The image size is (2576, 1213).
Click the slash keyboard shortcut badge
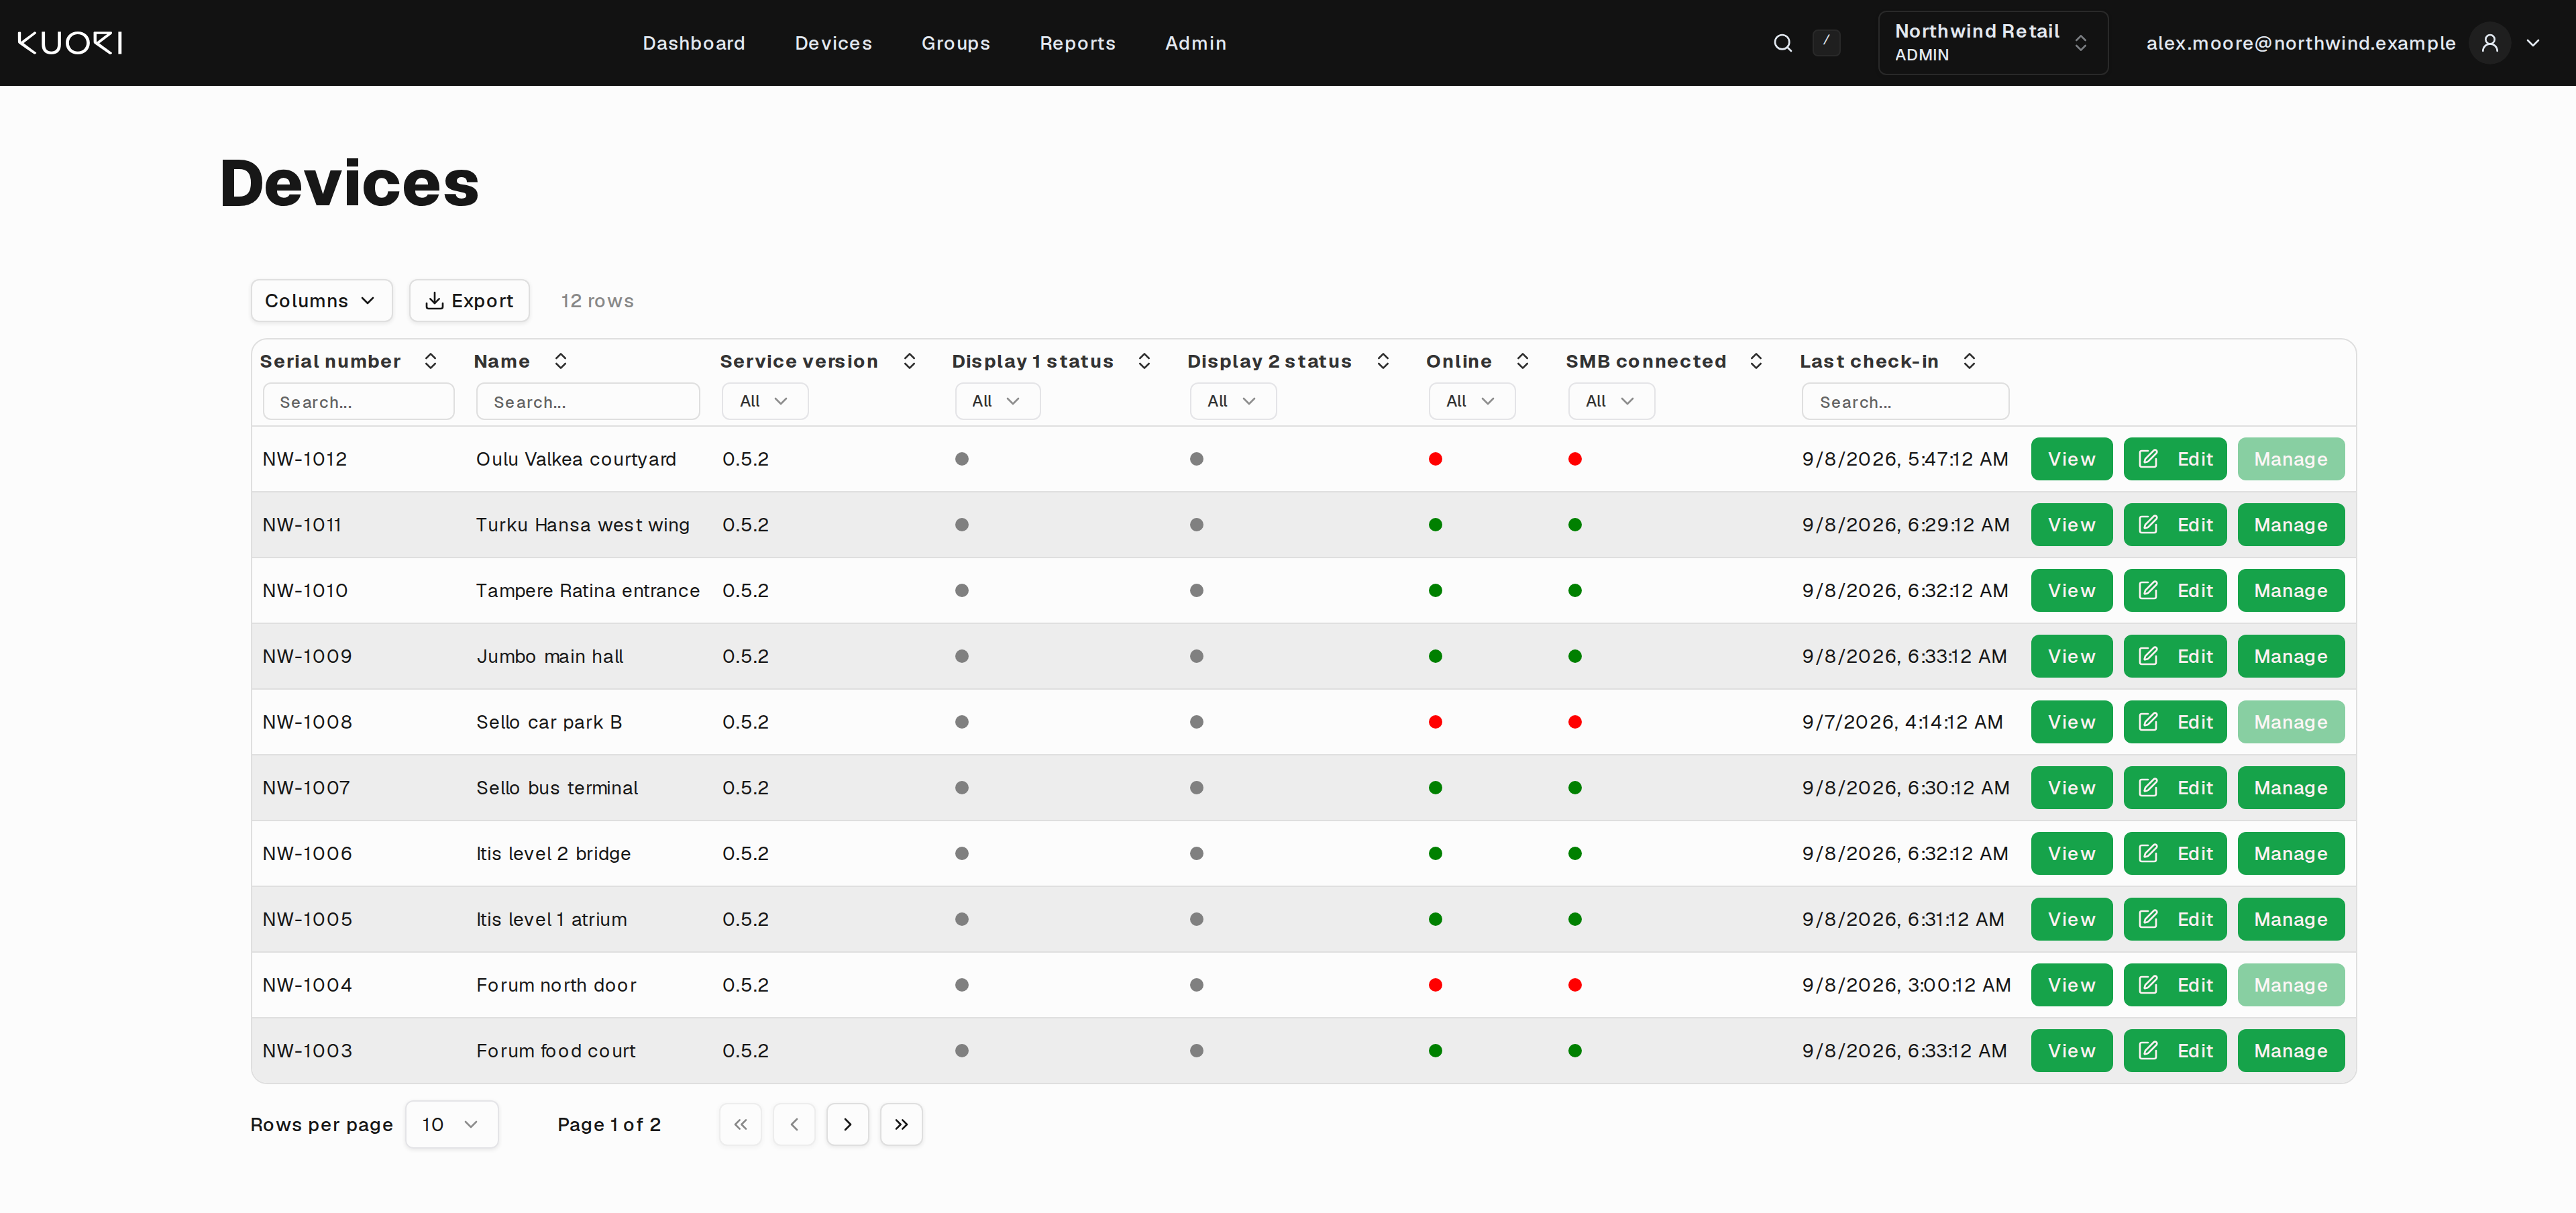tap(1826, 43)
